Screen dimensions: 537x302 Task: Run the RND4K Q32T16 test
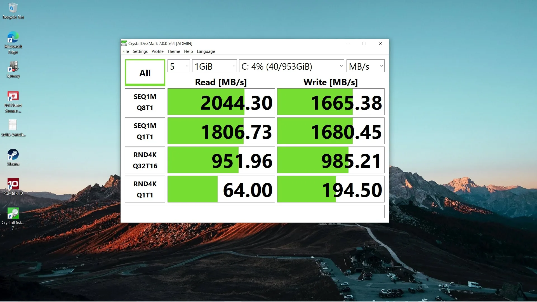point(145,160)
